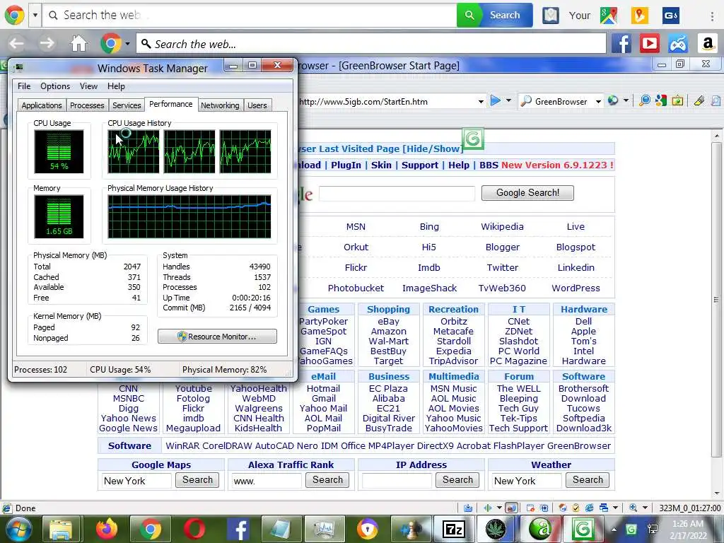Open the Facebook shortcut icon in the toolbar
Image resolution: width=724 pixels, height=543 pixels.
tap(621, 44)
